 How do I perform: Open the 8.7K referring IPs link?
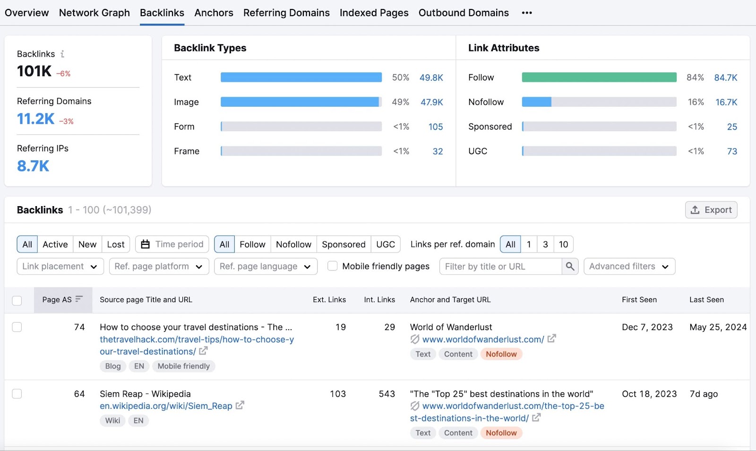[33, 166]
